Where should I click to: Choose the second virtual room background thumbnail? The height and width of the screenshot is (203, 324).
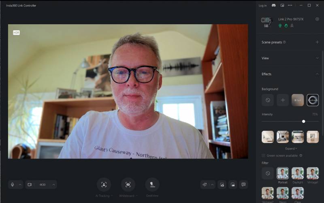[x=283, y=137]
